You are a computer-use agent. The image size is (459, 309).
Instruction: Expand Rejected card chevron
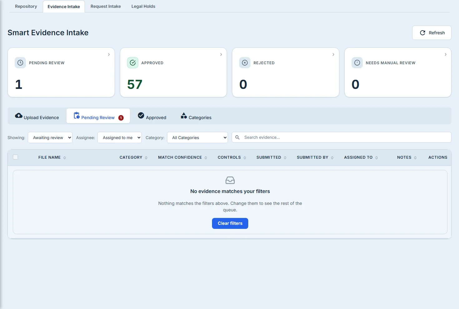click(333, 55)
